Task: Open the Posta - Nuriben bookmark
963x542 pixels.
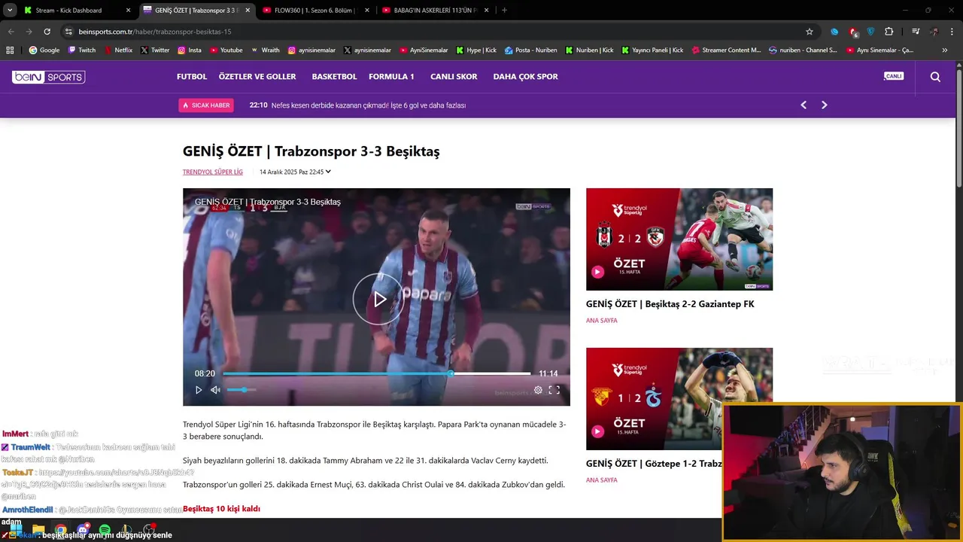Action: [x=531, y=50]
